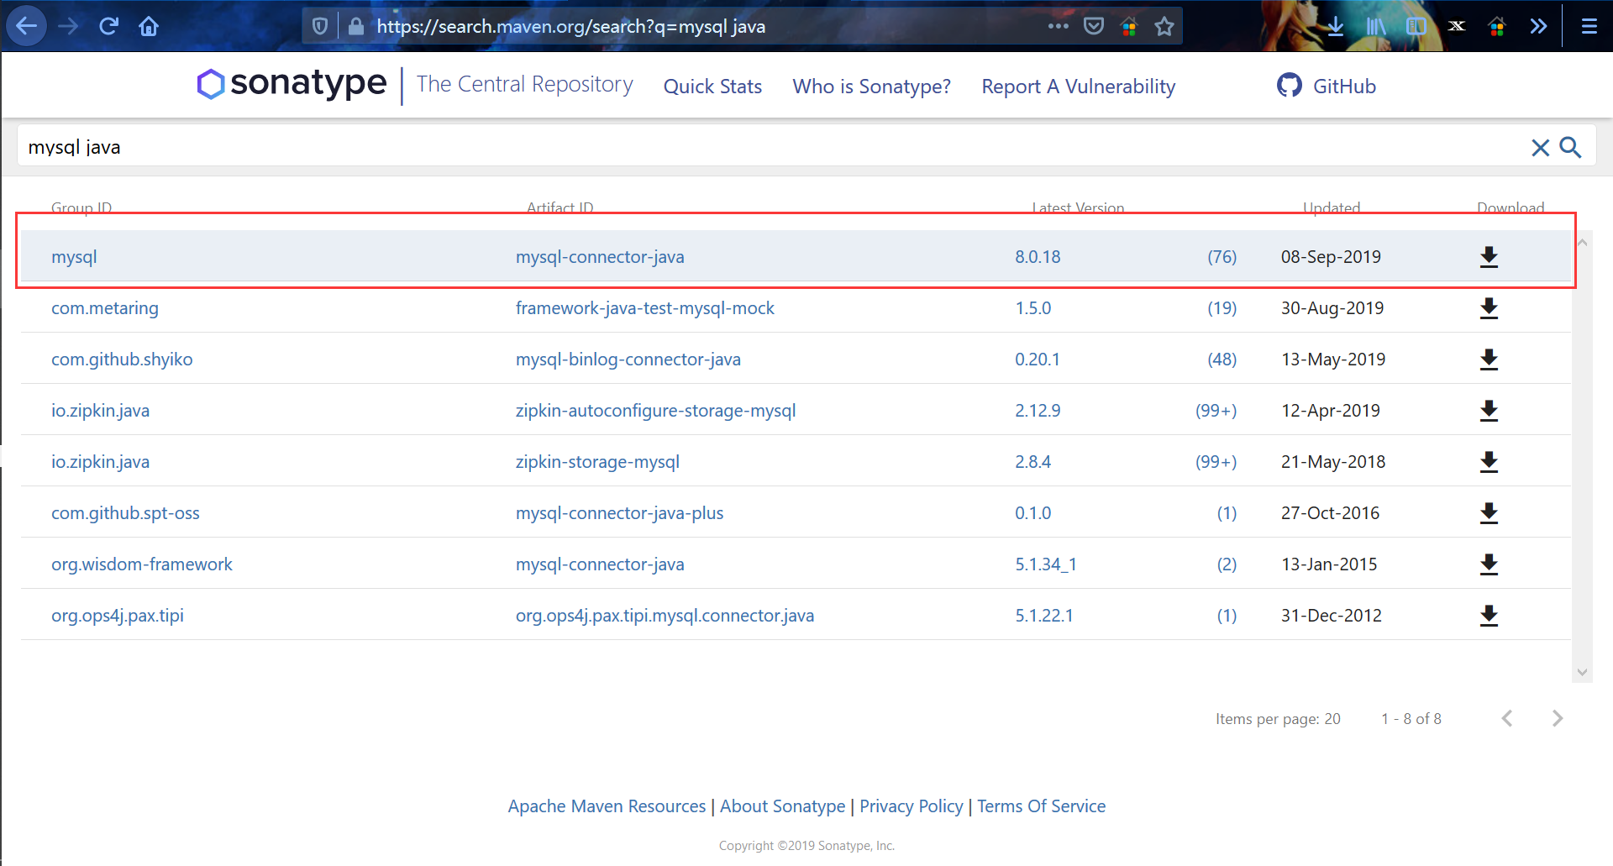Download zipkin-storage-mysql artifact
The height and width of the screenshot is (866, 1613).
coord(1489,462)
